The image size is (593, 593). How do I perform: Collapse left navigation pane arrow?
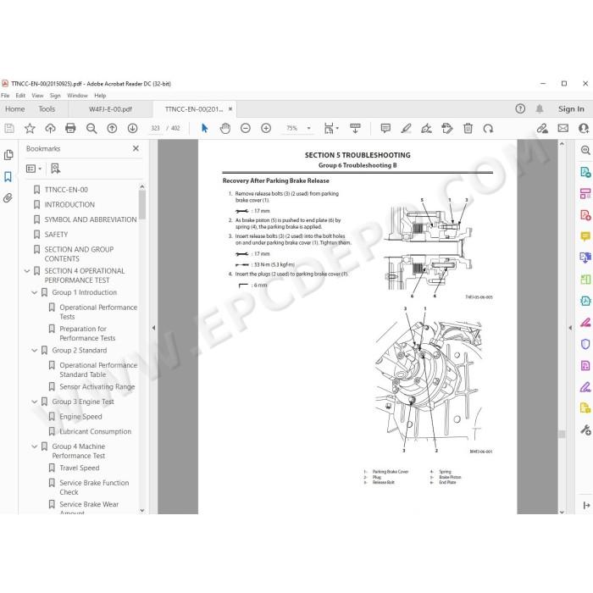pos(153,328)
